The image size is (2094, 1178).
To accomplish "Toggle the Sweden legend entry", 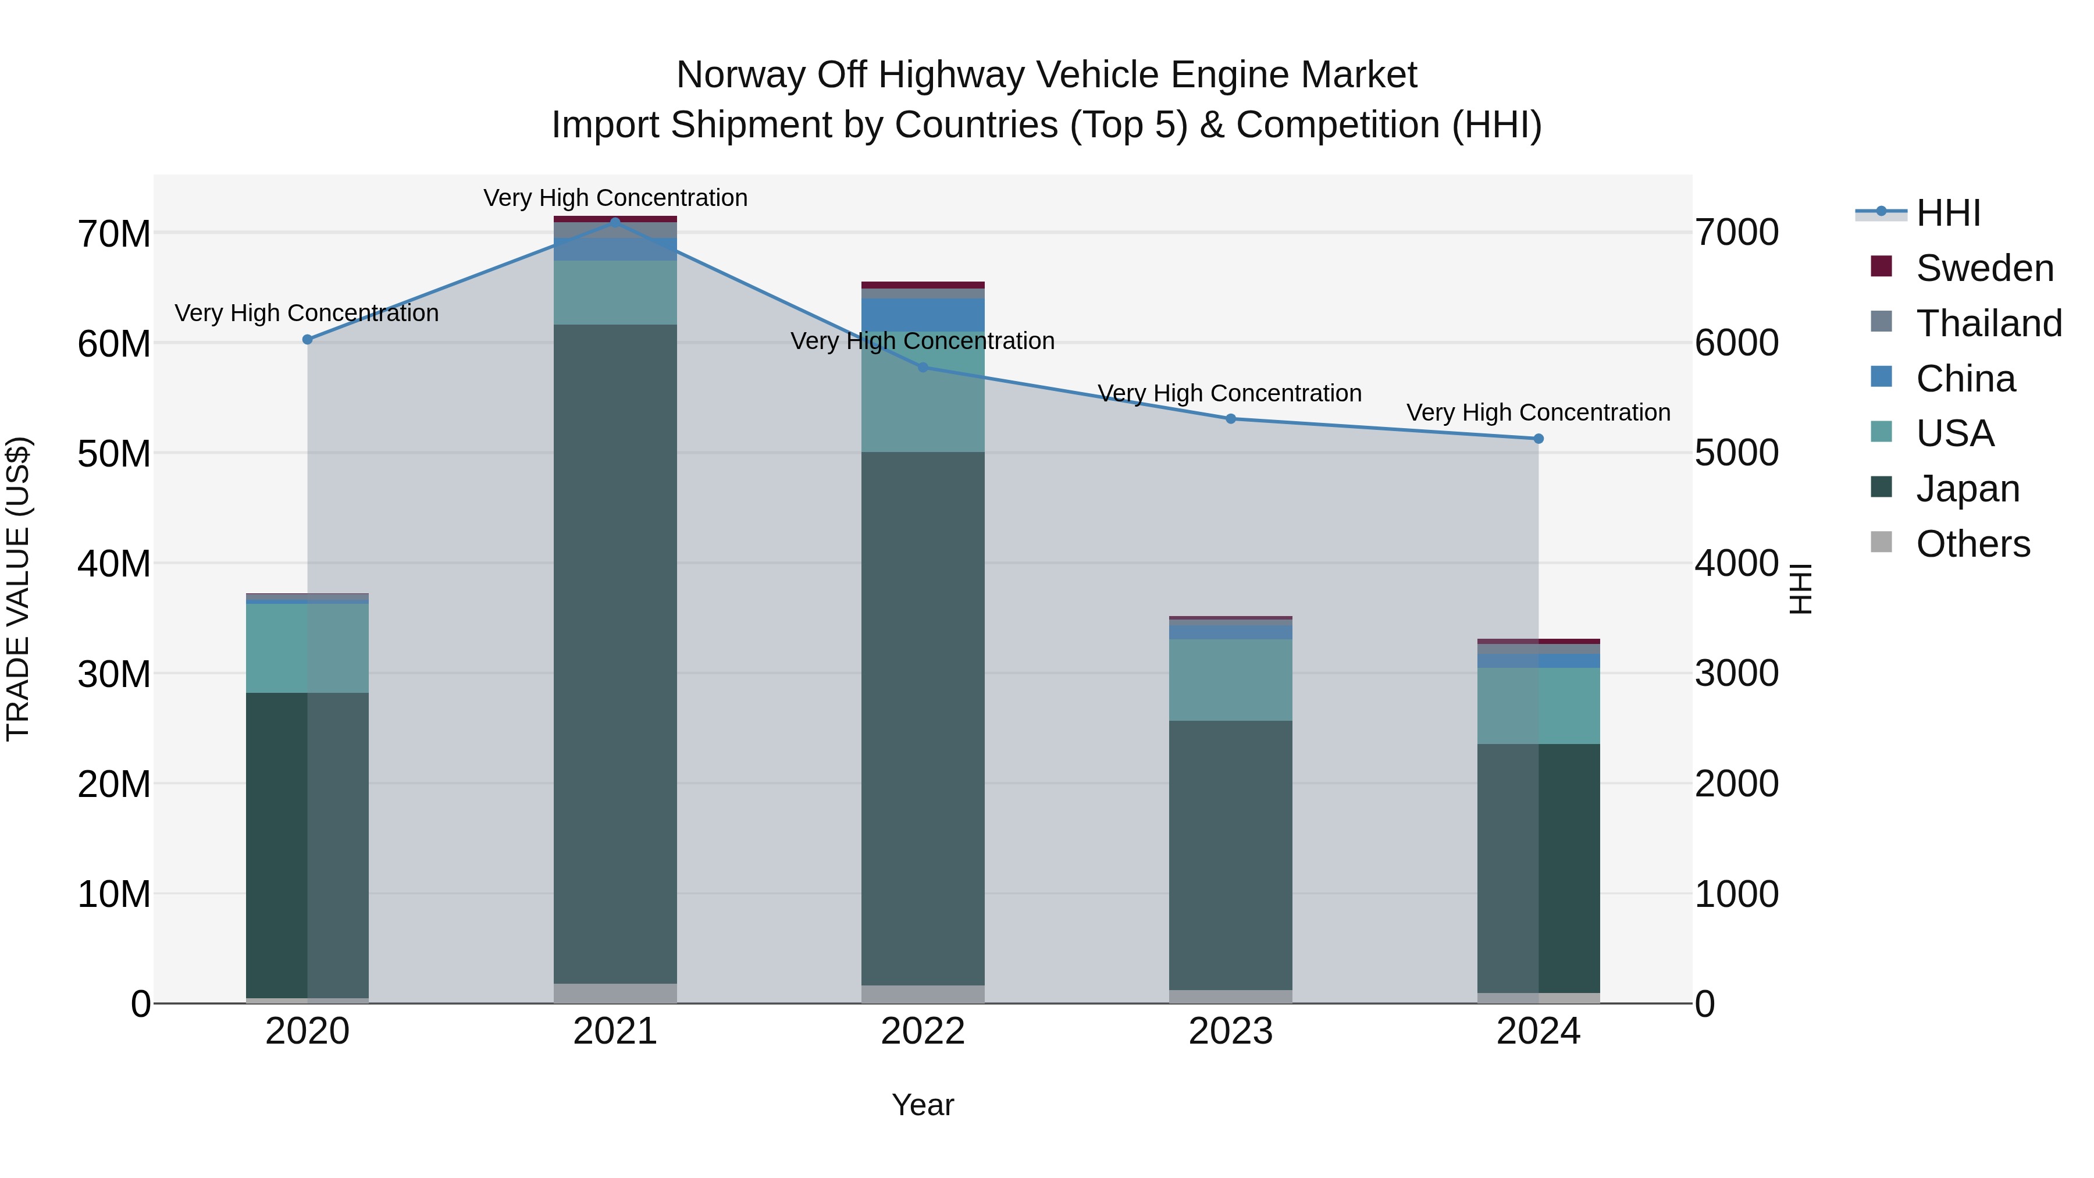I will click(x=1961, y=268).
